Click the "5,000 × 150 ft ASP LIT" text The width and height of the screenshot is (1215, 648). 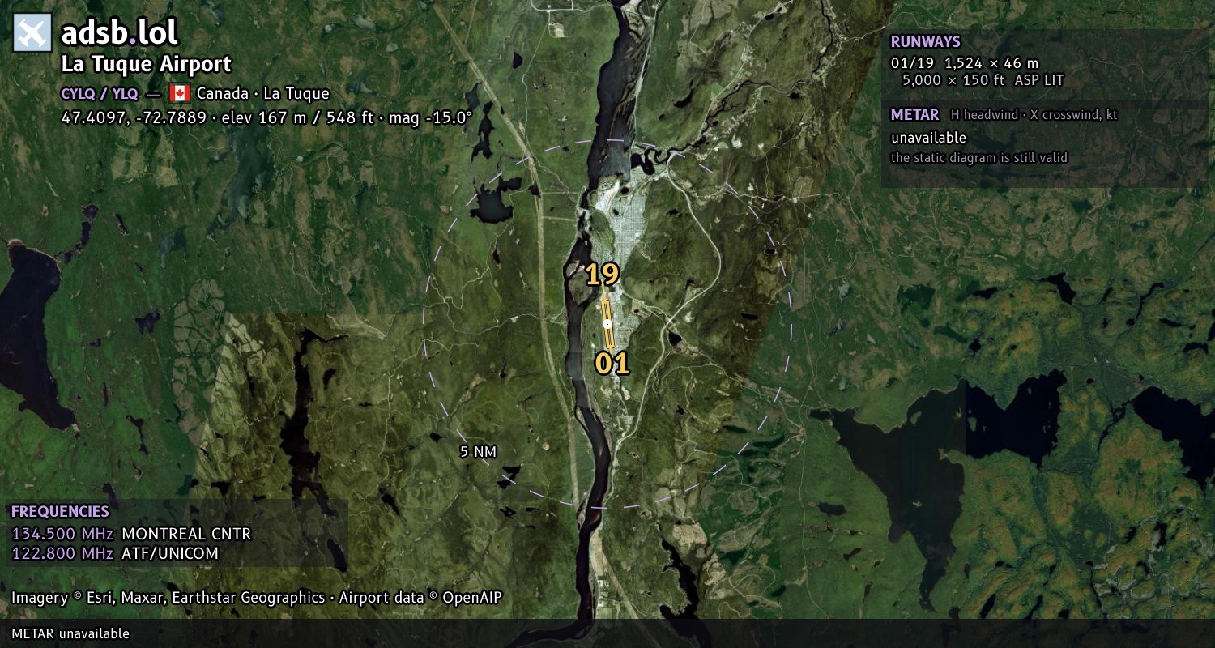click(983, 80)
